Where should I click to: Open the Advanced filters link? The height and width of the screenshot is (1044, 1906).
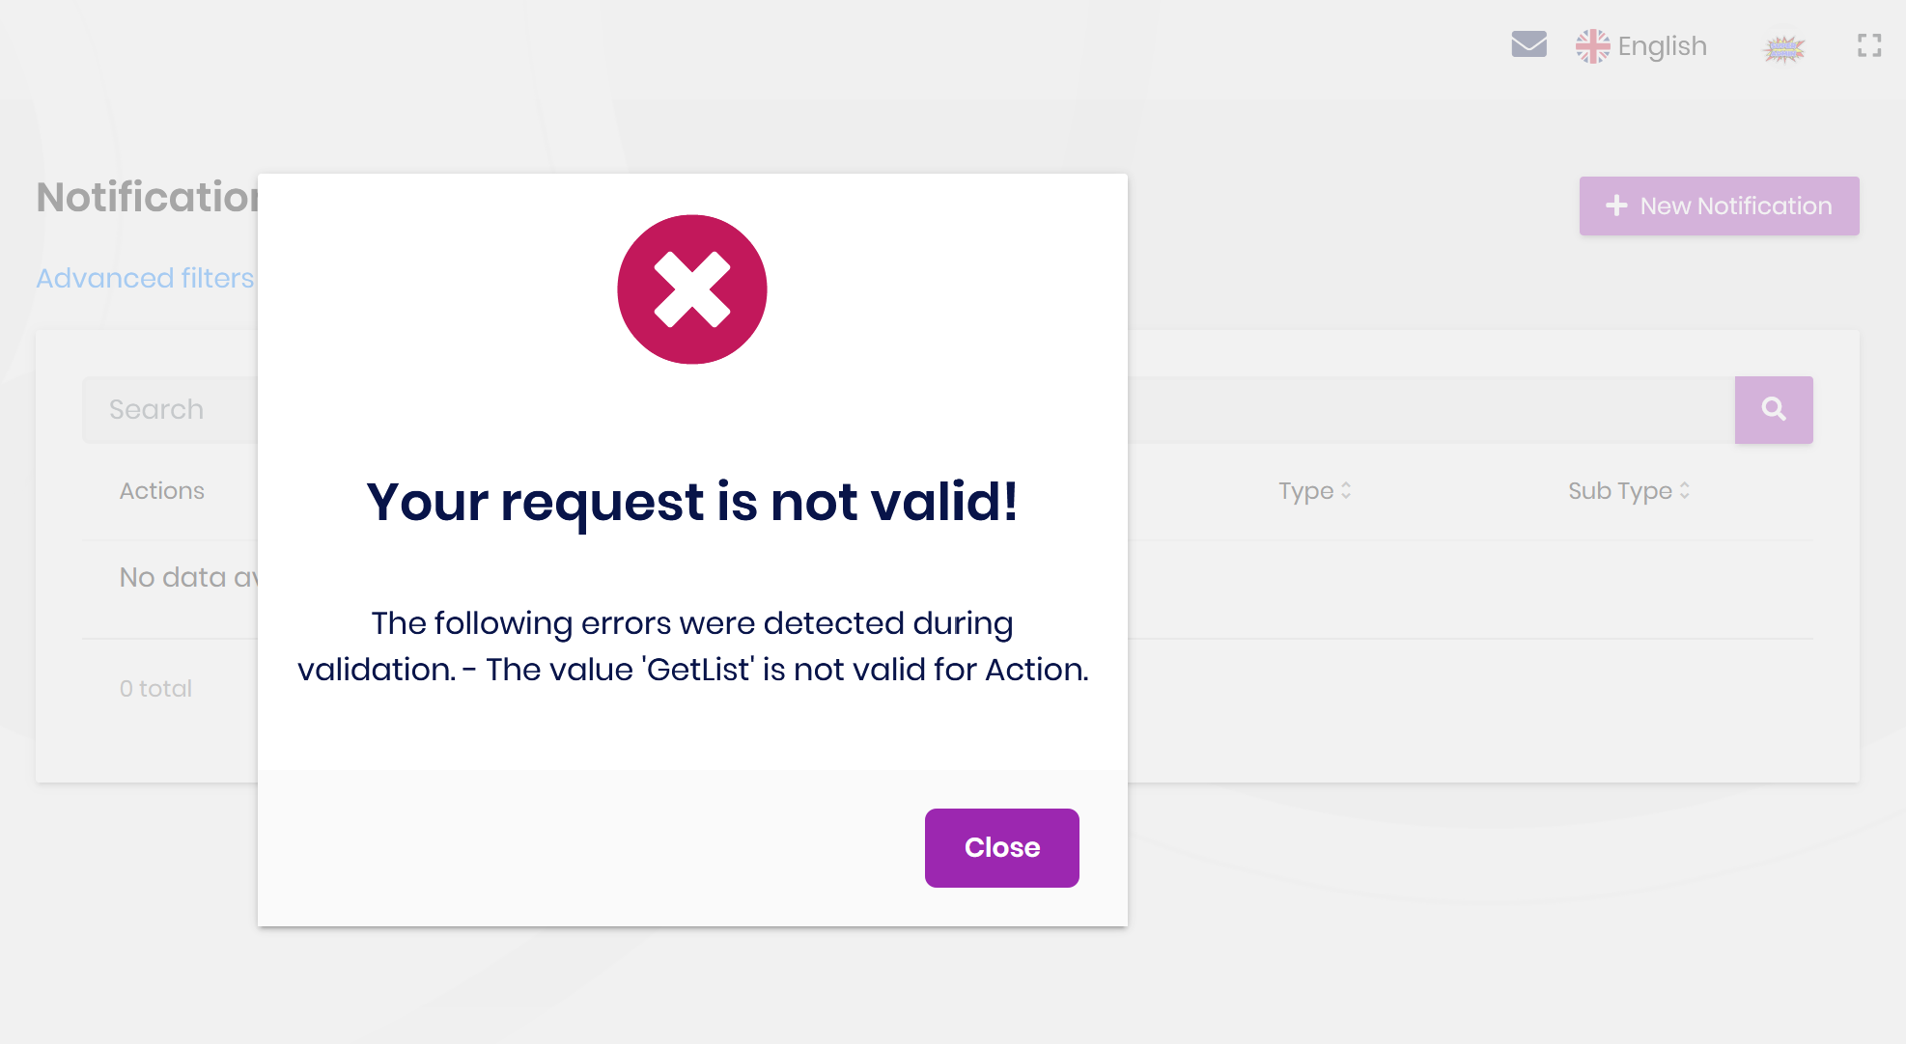[145, 278]
